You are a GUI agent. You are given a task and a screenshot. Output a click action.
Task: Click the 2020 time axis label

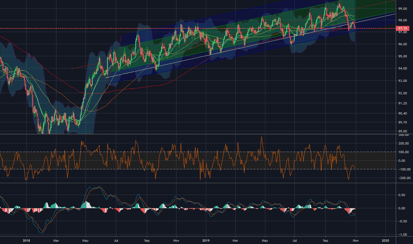[386, 240]
